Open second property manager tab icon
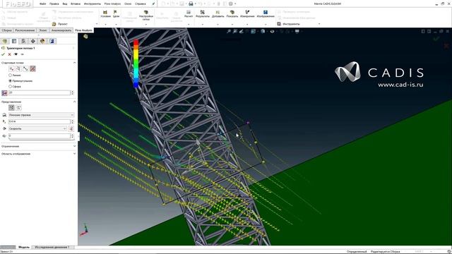Viewport: 452px width, 254px height. [14, 41]
